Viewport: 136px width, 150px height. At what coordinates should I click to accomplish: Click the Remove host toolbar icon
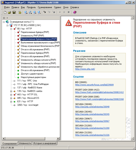pos(39,12)
